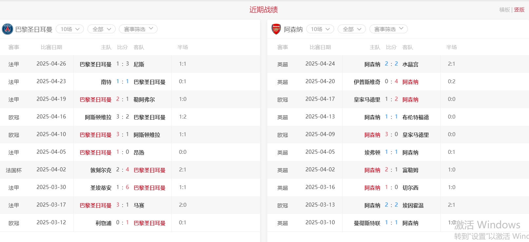The height and width of the screenshot is (242, 529).
Task: Click 皇家马德里 in 2025-04-17 match
Action: (x=367, y=100)
